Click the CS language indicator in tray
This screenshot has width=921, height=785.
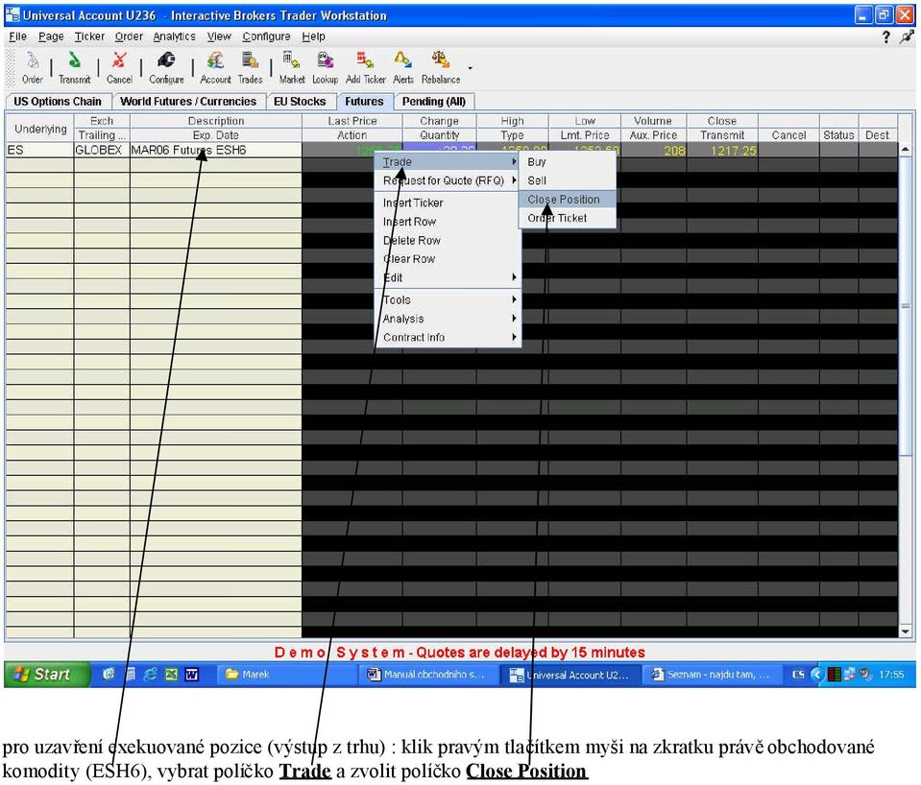coord(798,674)
